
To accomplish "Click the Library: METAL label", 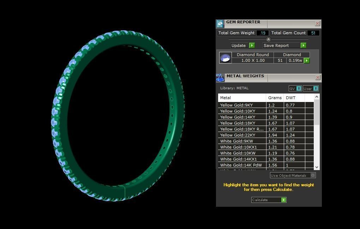I will [234, 88].
